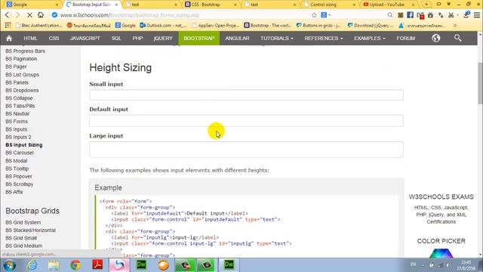The height and width of the screenshot is (272, 483).
Task: Open File Explorer from the taskbar
Action: click(x=54, y=265)
